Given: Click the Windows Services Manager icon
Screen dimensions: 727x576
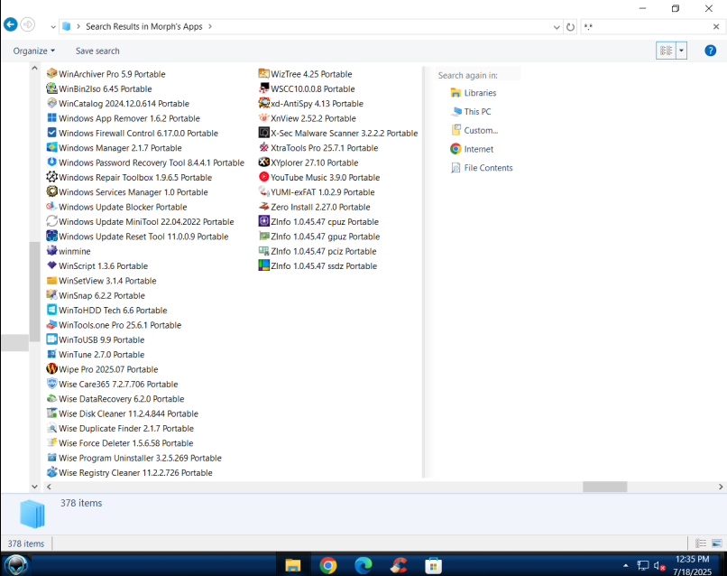Looking at the screenshot, I should (x=52, y=191).
